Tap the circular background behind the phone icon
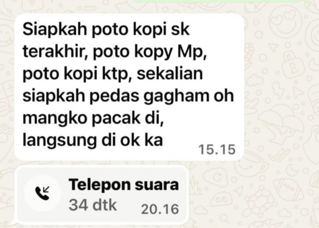This screenshot has height=228, width=319. click(42, 193)
